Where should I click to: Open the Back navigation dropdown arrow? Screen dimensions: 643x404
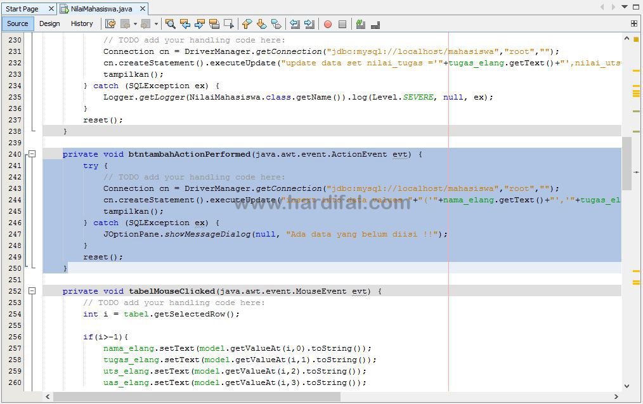[x=135, y=23]
